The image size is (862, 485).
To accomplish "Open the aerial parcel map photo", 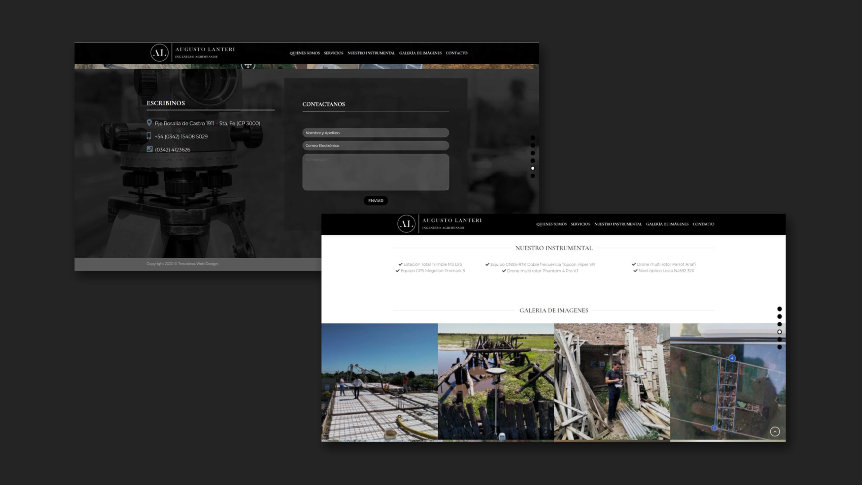I will pos(728,382).
